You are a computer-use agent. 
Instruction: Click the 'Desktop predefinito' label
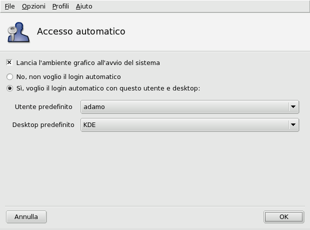[x=43, y=124]
